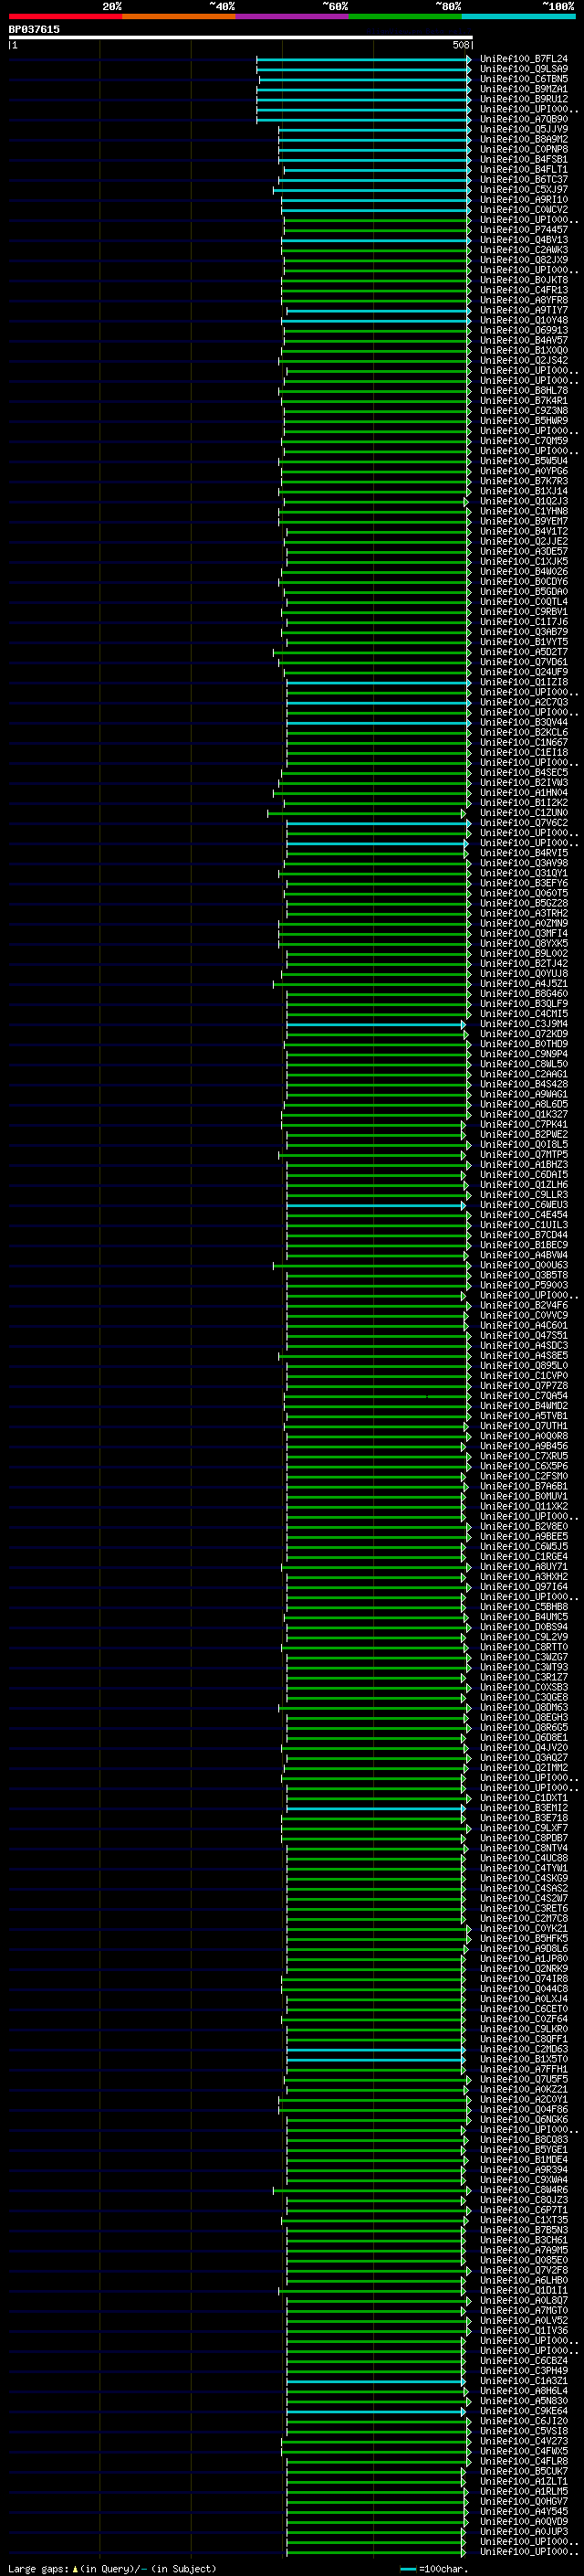Click the green ~80% identity scale segment
584x2576 pixels.
point(405,16)
